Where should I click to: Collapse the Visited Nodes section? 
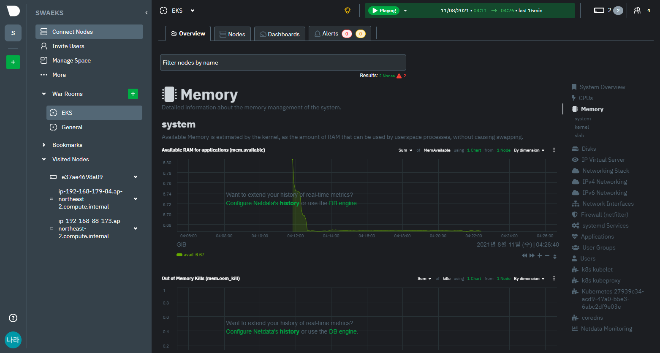point(44,159)
